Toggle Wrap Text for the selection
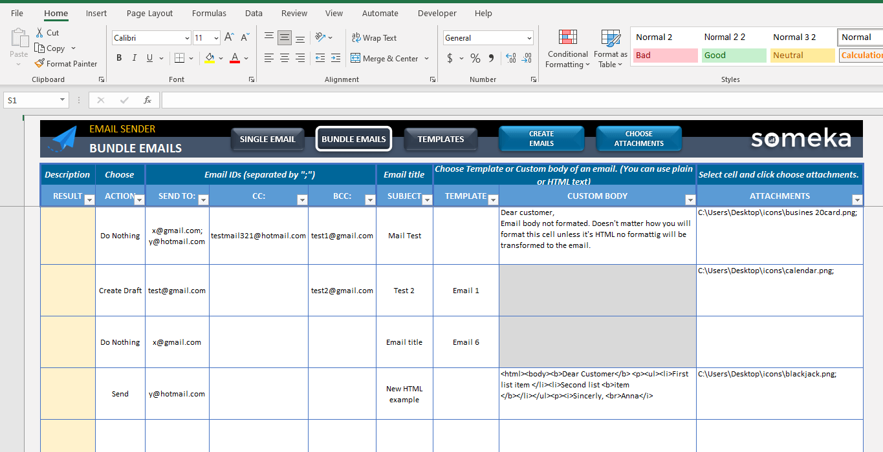The height and width of the screenshot is (452, 883). click(x=374, y=37)
